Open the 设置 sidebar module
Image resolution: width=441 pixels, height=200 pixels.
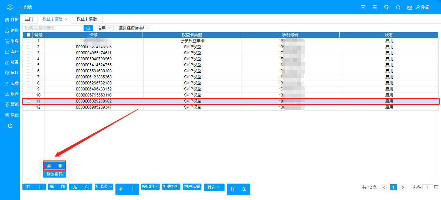(x=12, y=115)
